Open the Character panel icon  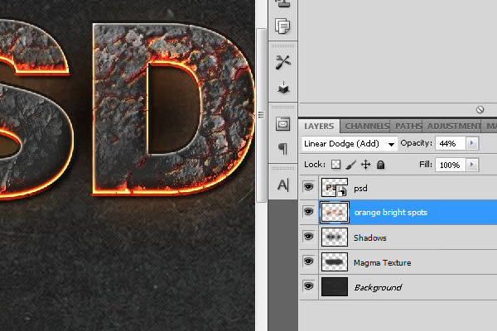pos(282,185)
